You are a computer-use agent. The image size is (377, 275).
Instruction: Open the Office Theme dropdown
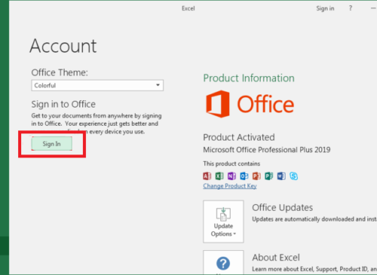pyautogui.click(x=97, y=85)
